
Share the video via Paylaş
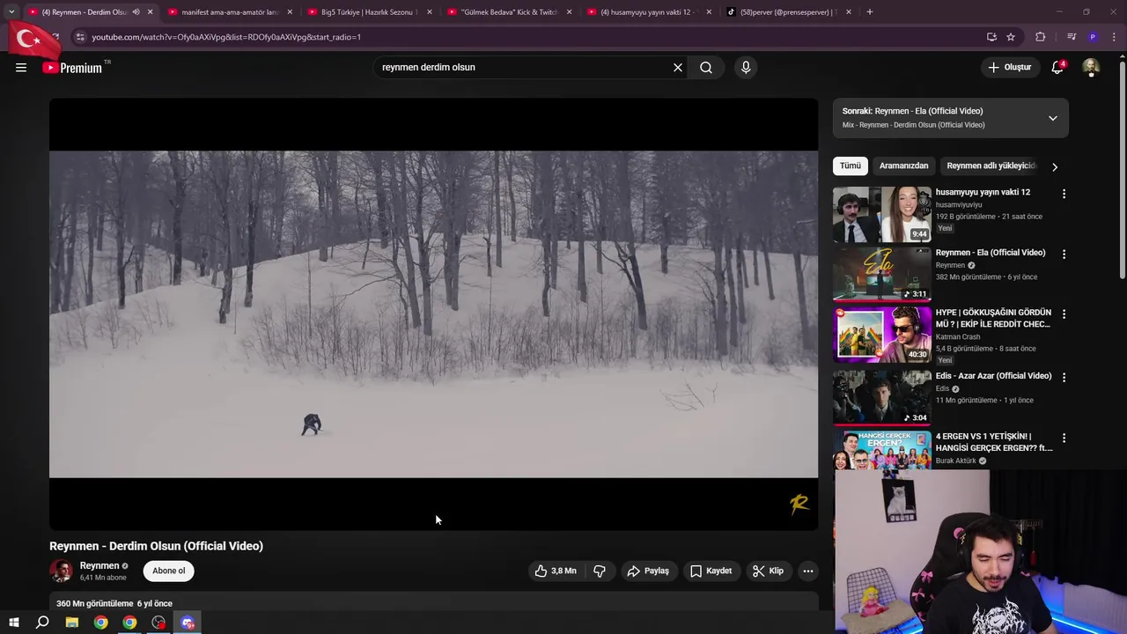click(x=648, y=571)
